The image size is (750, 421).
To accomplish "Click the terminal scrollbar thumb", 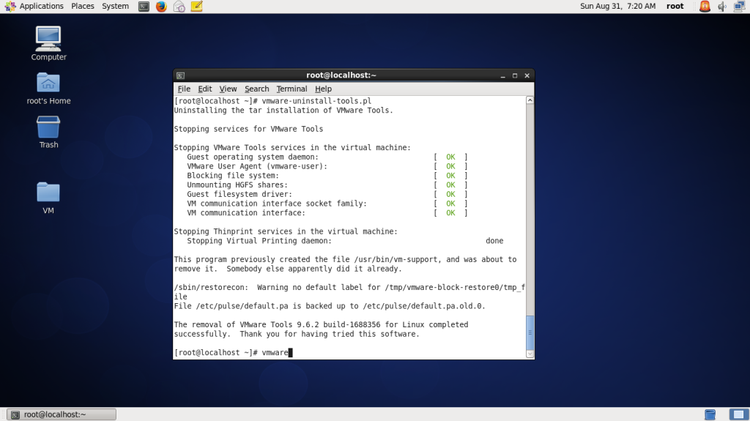I will (530, 332).
